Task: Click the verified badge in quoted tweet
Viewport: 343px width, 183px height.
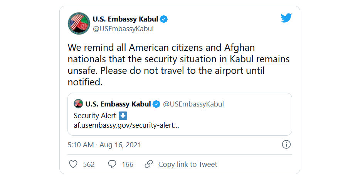Action: [x=156, y=104]
